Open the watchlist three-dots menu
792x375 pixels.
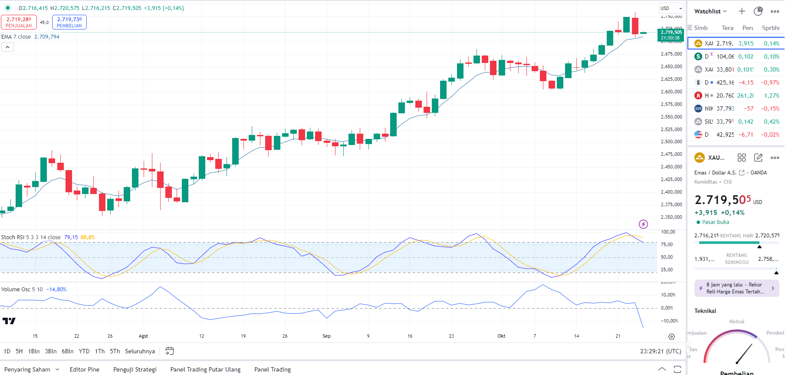[775, 11]
